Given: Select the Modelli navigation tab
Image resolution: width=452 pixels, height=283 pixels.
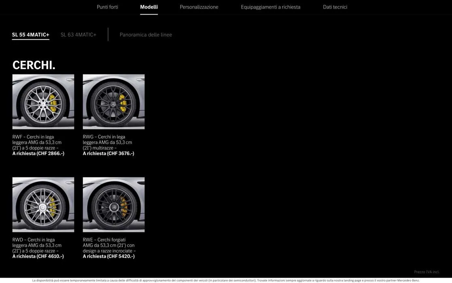Looking at the screenshot, I should coord(149,7).
